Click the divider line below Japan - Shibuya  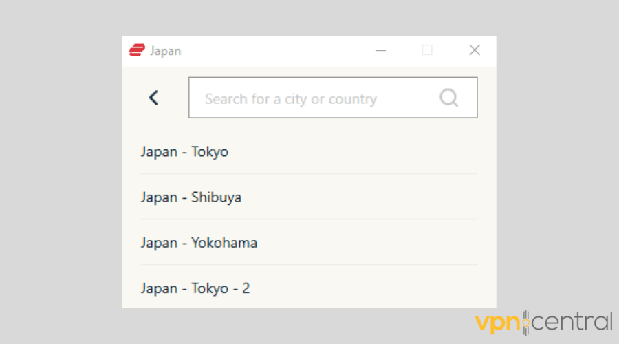click(309, 219)
